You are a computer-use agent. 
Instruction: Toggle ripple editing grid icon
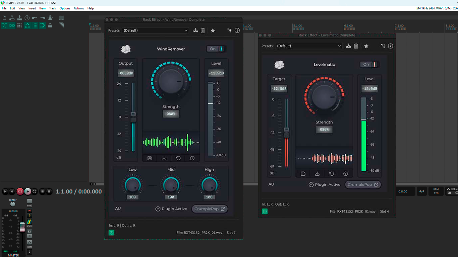click(19, 25)
